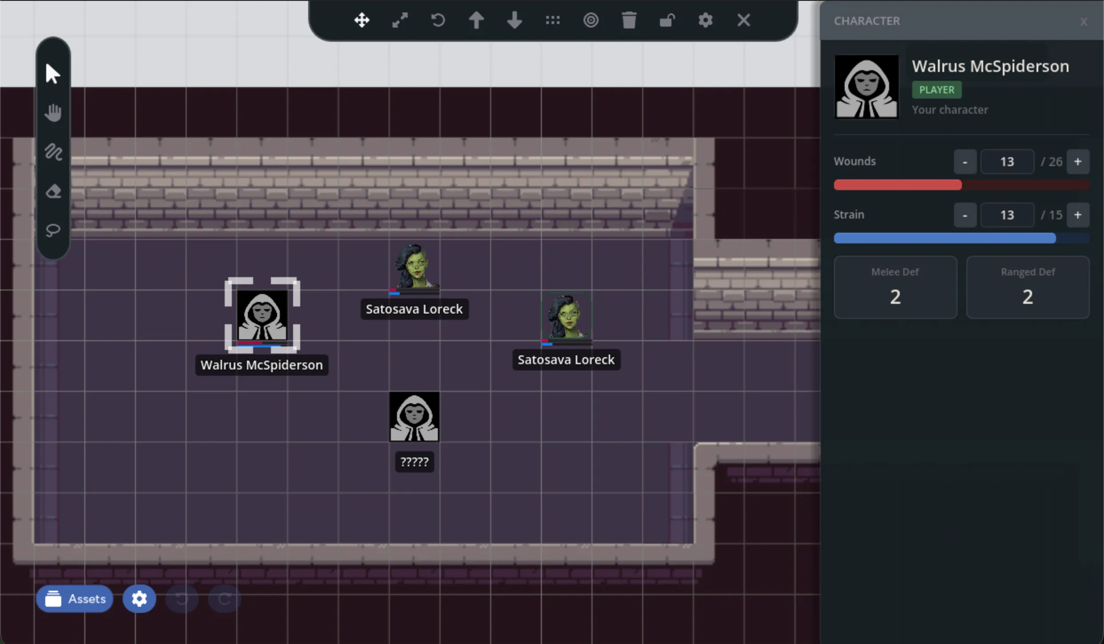Select the move tool in the top toolbar
1104x644 pixels.
tap(361, 20)
